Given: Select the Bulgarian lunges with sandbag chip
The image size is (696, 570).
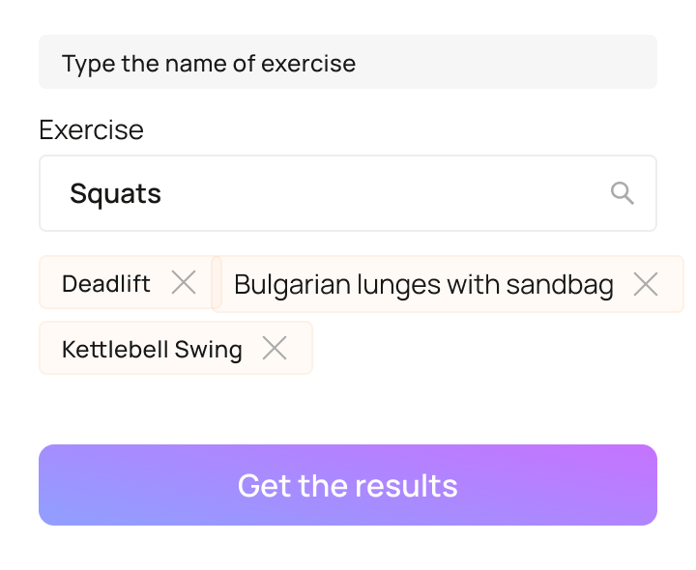Looking at the screenshot, I should coord(423,285).
